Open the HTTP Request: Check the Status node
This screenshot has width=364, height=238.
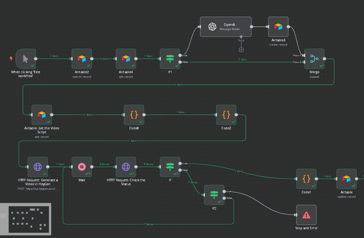click(126, 167)
